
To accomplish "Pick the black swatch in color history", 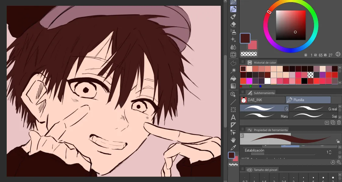I will 304,81.
